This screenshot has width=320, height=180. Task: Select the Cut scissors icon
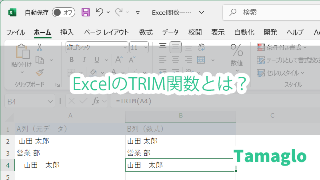click(40, 48)
